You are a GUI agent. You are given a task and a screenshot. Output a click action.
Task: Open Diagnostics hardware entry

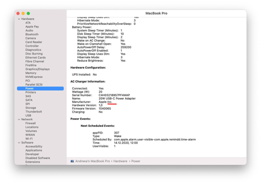pyautogui.click(x=33, y=50)
